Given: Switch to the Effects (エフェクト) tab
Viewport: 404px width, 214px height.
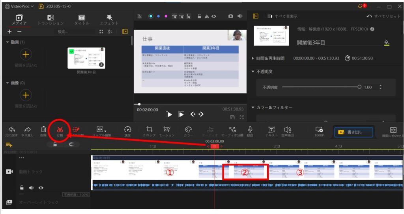Looking at the screenshot, I should pyautogui.click(x=109, y=20).
